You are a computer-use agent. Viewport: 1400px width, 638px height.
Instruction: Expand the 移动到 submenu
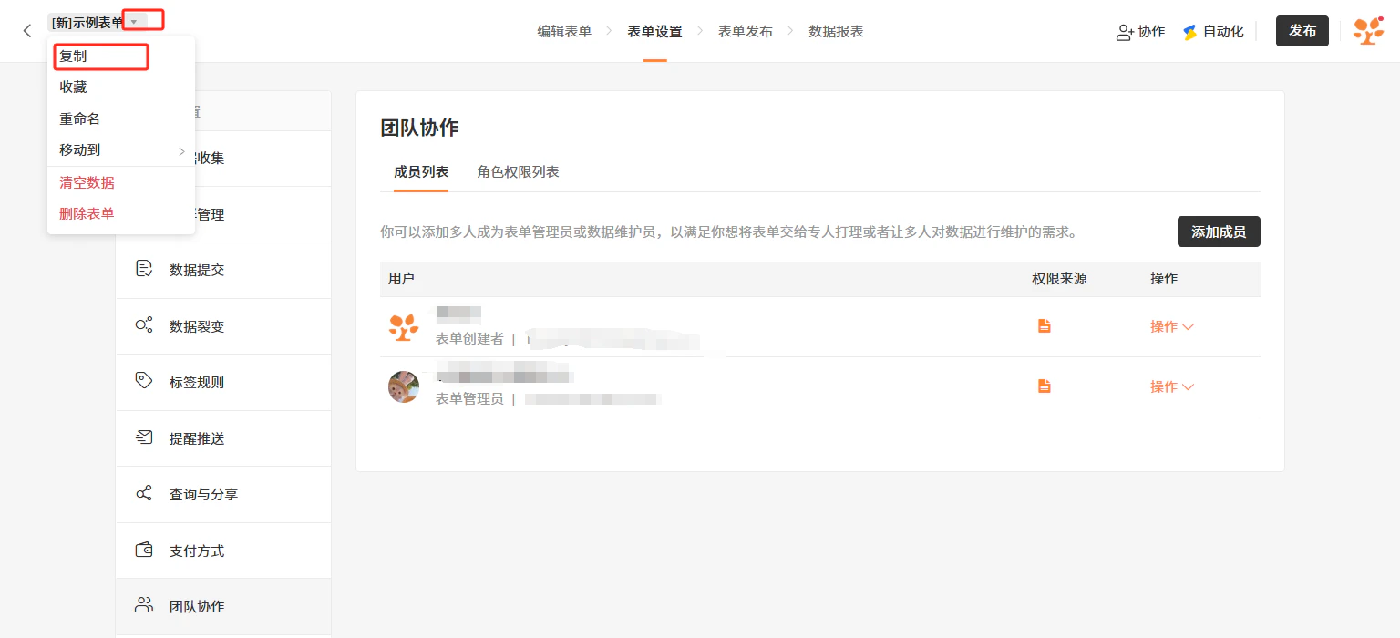(x=121, y=150)
